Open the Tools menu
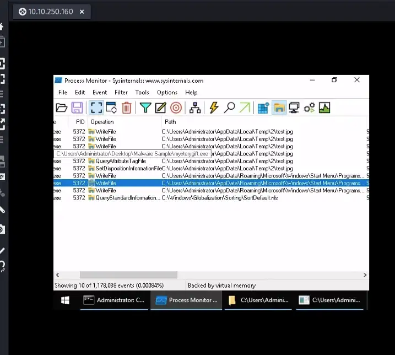This screenshot has width=395, height=355. (142, 93)
